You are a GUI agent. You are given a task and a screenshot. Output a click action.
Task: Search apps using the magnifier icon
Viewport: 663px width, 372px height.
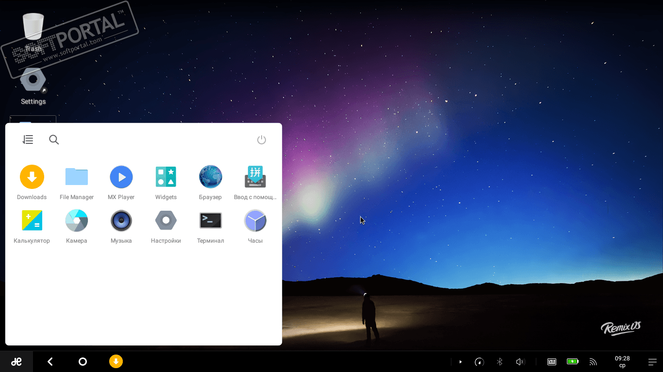pyautogui.click(x=54, y=139)
